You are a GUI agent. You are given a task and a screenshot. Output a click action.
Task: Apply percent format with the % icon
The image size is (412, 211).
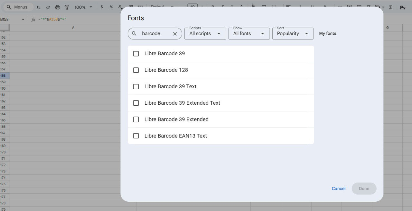pos(111,7)
